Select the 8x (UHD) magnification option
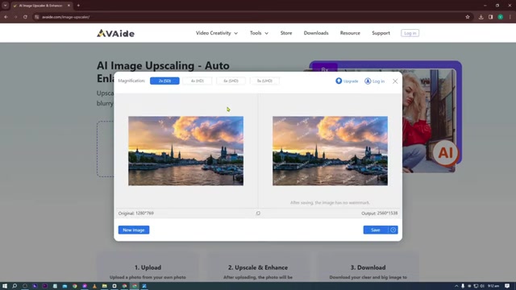The image size is (516, 290). tap(264, 81)
